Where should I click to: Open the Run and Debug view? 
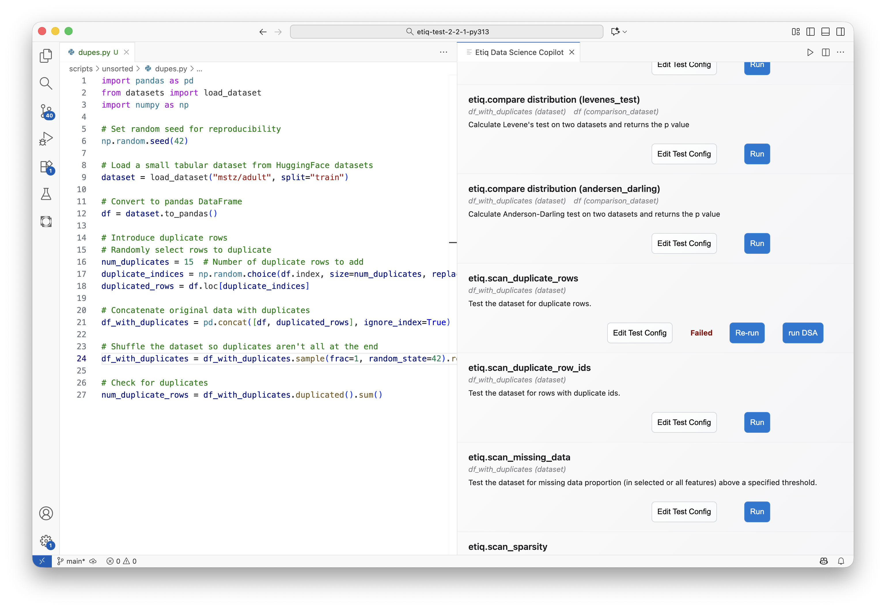pyautogui.click(x=46, y=138)
